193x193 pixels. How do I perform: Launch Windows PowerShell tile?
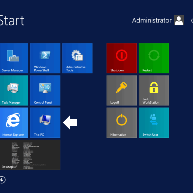(x=45, y=58)
